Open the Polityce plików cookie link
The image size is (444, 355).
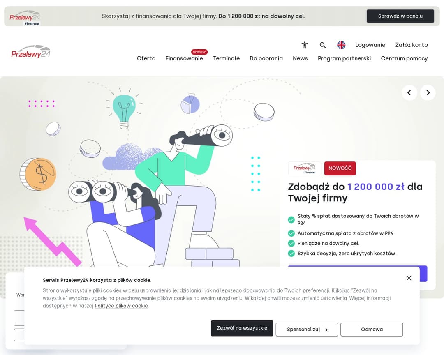click(x=121, y=306)
